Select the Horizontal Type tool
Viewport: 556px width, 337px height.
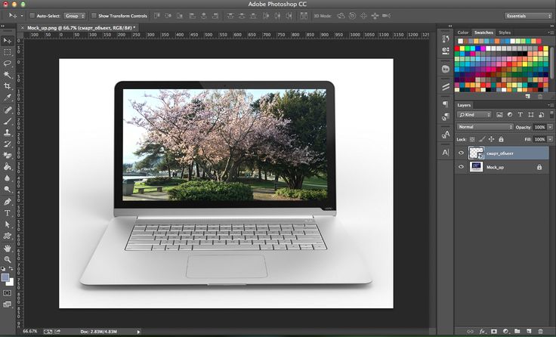click(7, 213)
